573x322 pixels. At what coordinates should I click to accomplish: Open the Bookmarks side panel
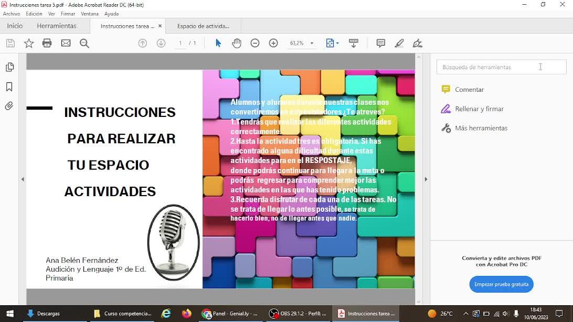click(x=9, y=87)
